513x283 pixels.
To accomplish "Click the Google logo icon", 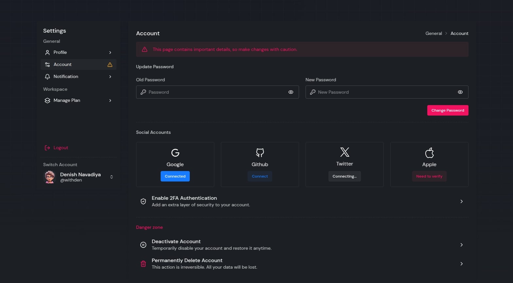I will pyautogui.click(x=175, y=152).
